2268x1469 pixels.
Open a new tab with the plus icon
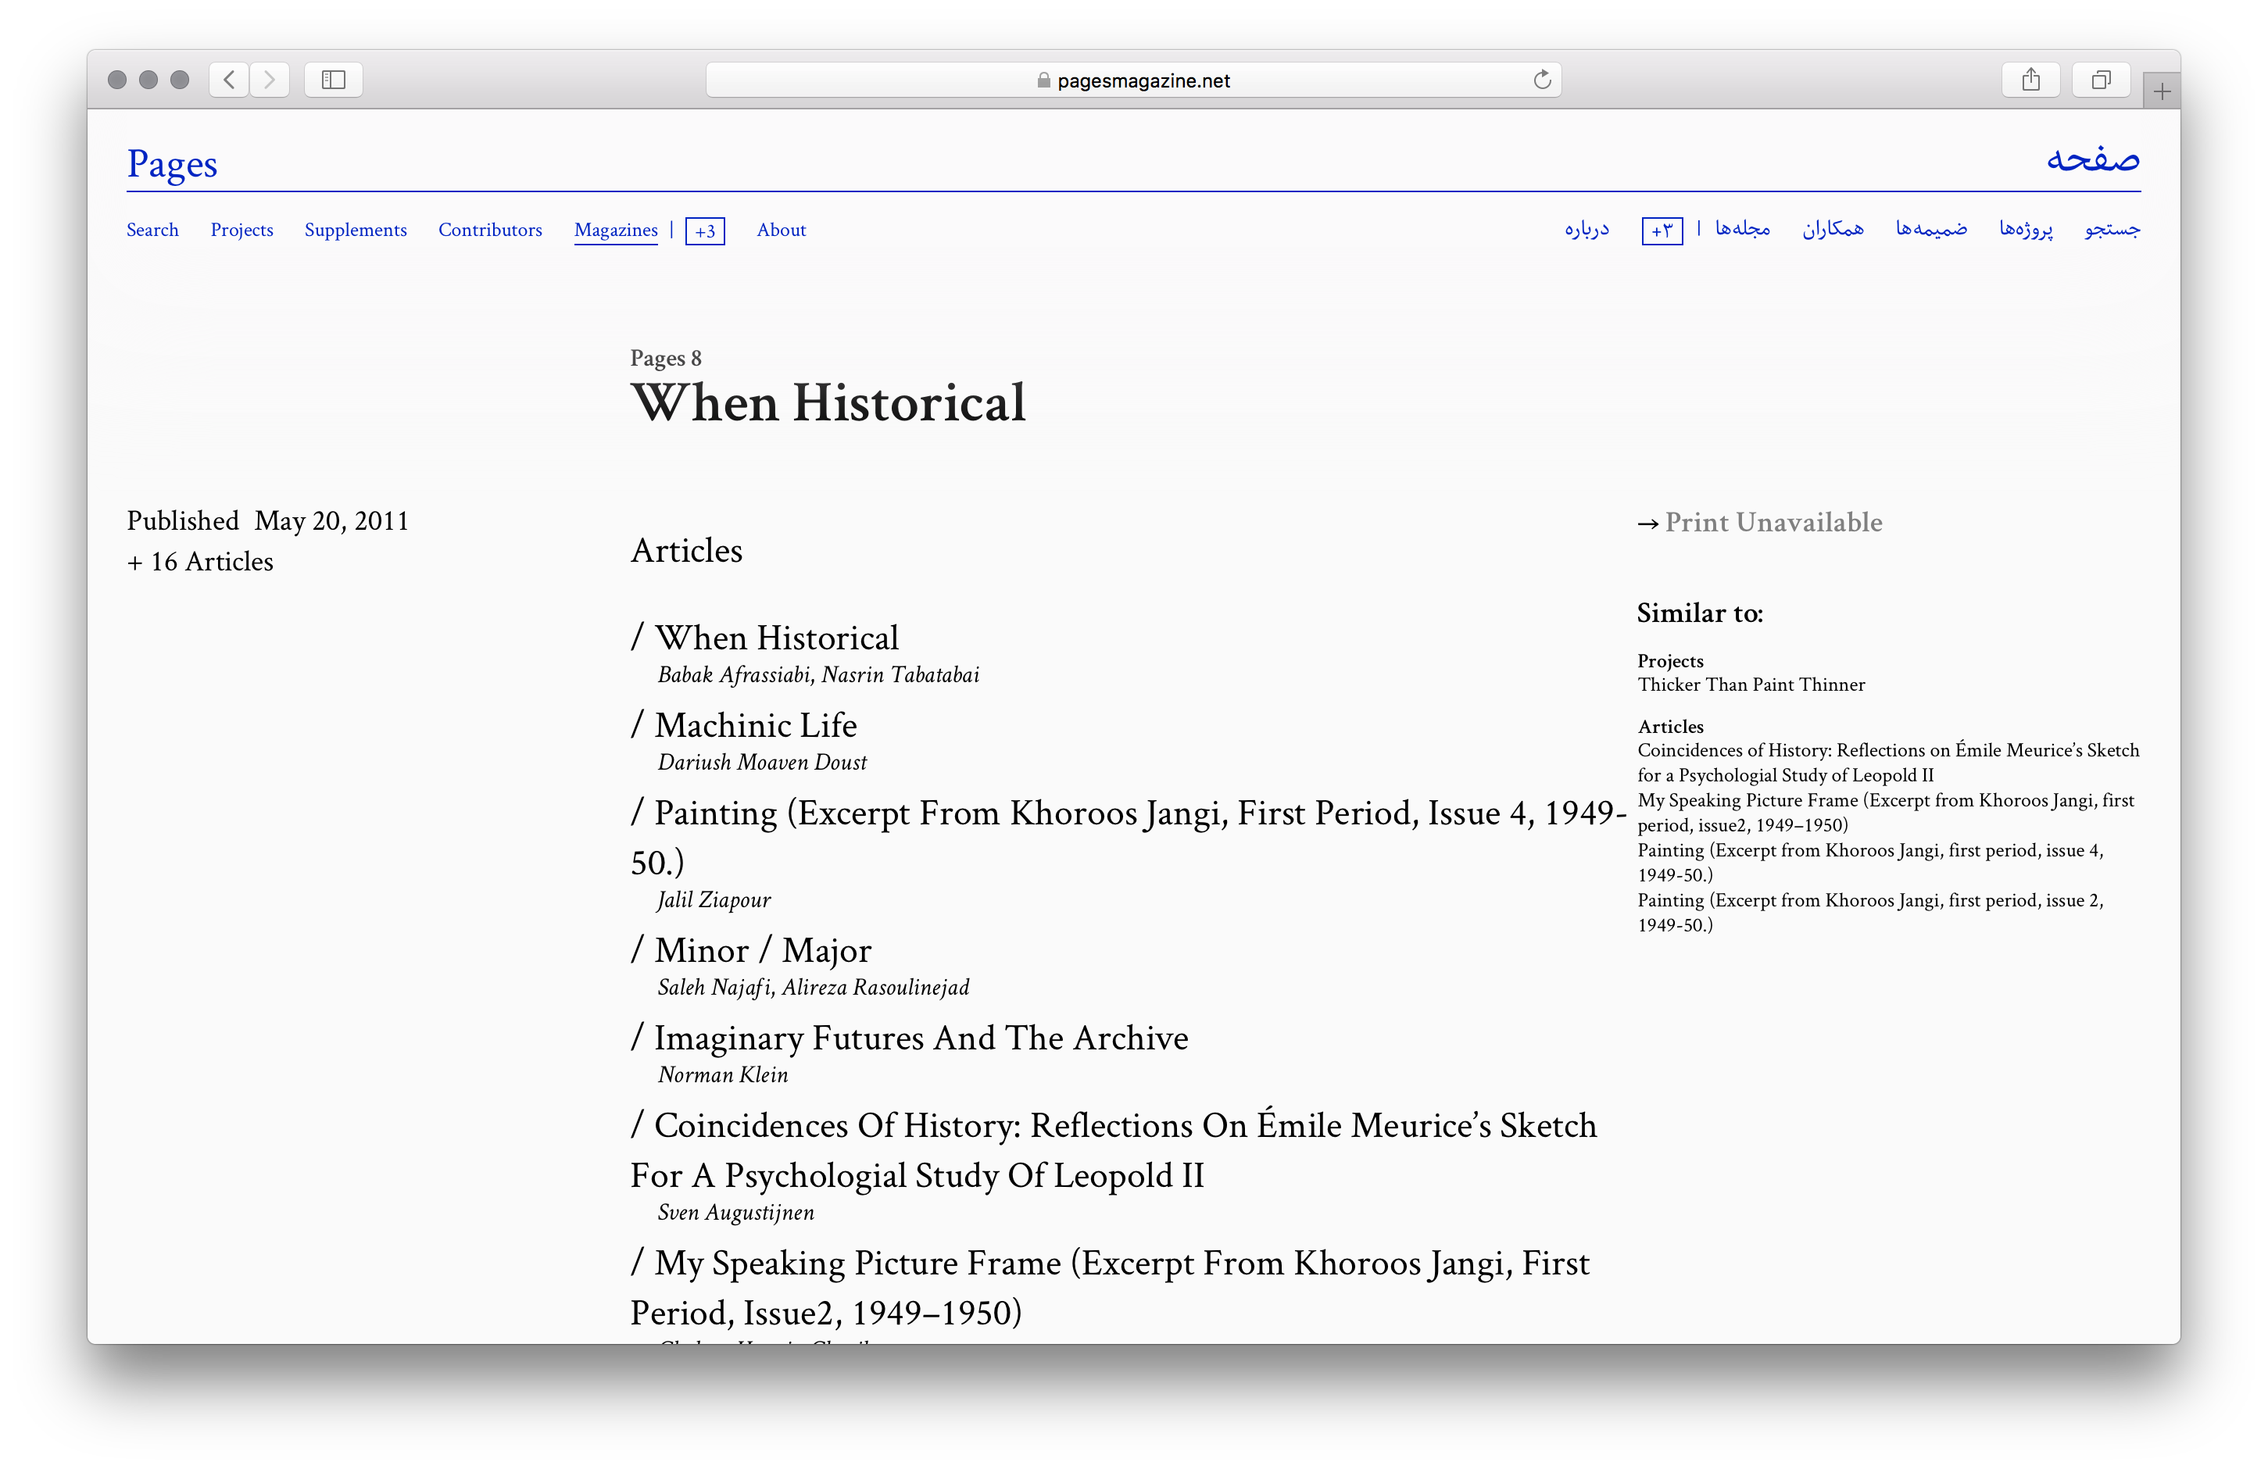(2161, 92)
